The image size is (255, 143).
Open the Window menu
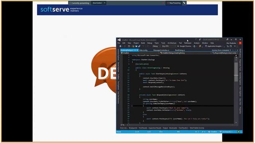tap(205, 43)
